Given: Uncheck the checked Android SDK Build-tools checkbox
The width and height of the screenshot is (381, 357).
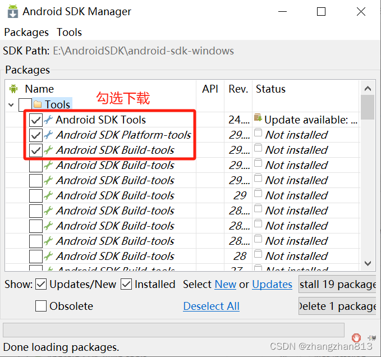Looking at the screenshot, I should point(36,150).
